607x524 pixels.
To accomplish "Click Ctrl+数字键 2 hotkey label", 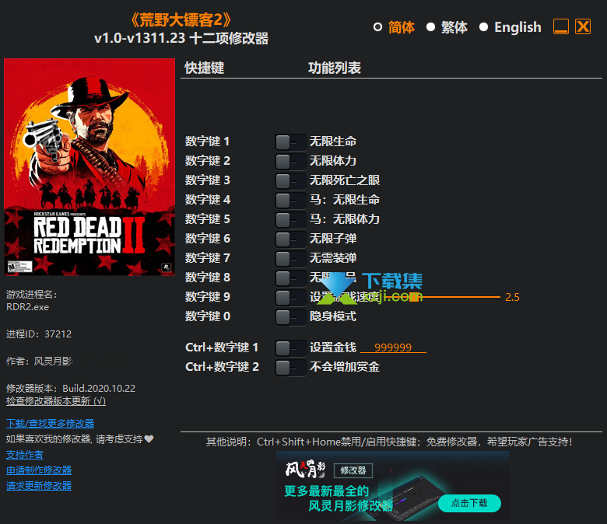I will pos(222,367).
